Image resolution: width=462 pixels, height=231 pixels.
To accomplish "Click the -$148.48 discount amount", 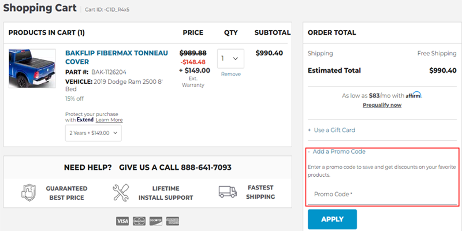I will pyautogui.click(x=193, y=62).
